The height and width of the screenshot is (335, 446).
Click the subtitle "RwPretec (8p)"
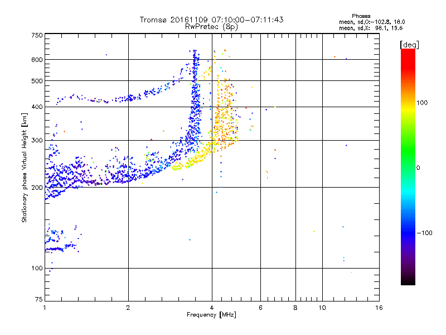pos(211,27)
